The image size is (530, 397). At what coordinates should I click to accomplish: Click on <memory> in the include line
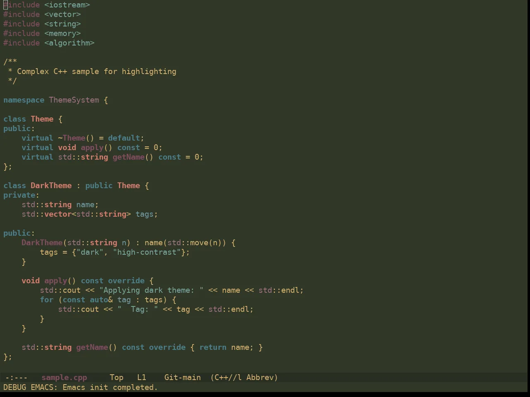(63, 33)
